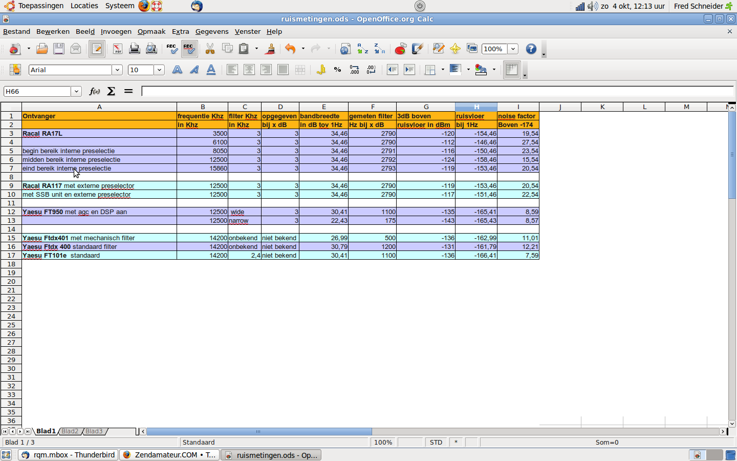Open the Page Preview icon
Image resolution: width=737 pixels, height=461 pixels.
pyautogui.click(x=151, y=49)
